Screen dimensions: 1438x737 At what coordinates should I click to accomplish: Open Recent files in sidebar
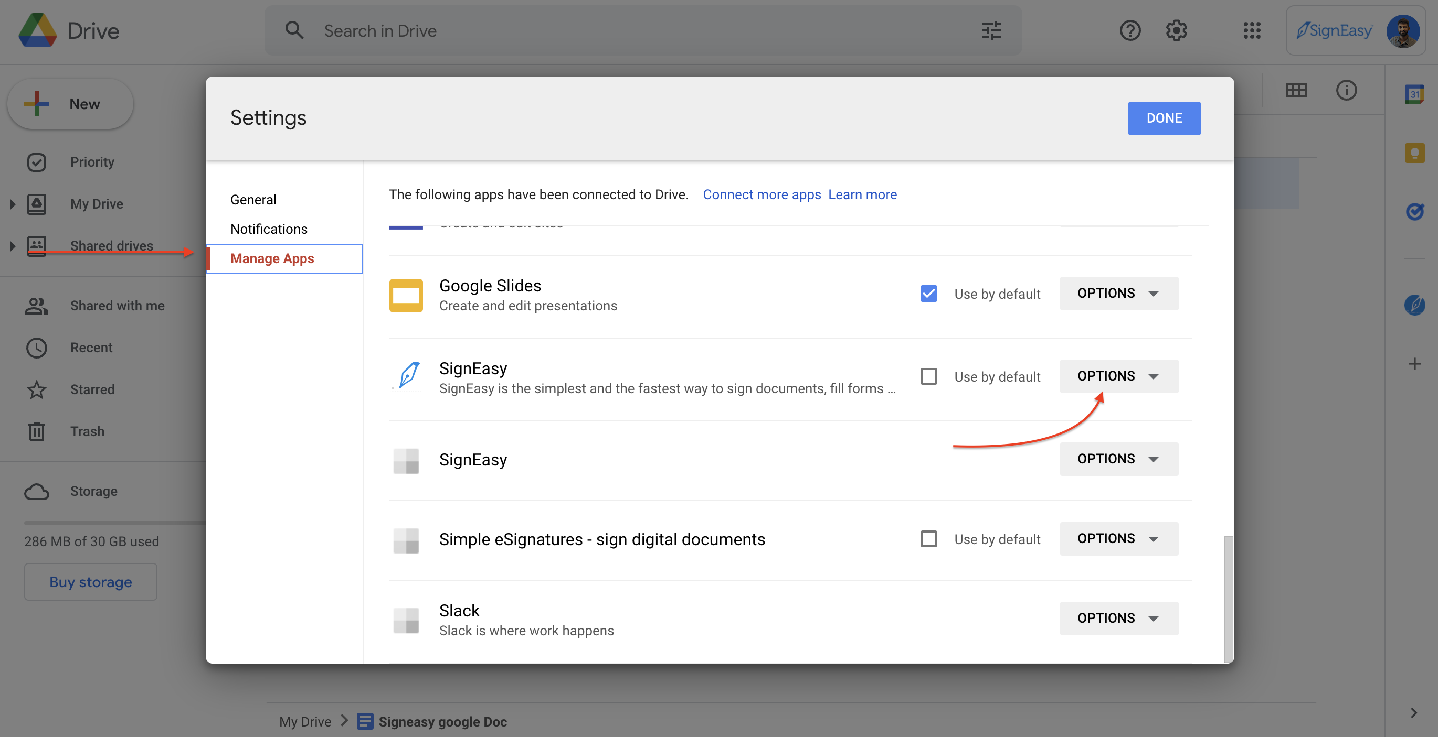[x=91, y=348]
